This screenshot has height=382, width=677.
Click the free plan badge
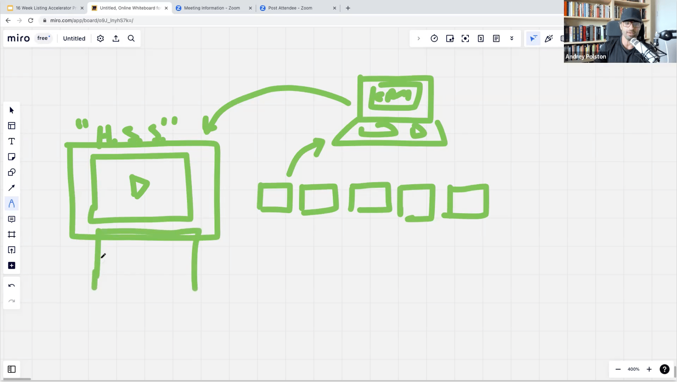click(44, 38)
